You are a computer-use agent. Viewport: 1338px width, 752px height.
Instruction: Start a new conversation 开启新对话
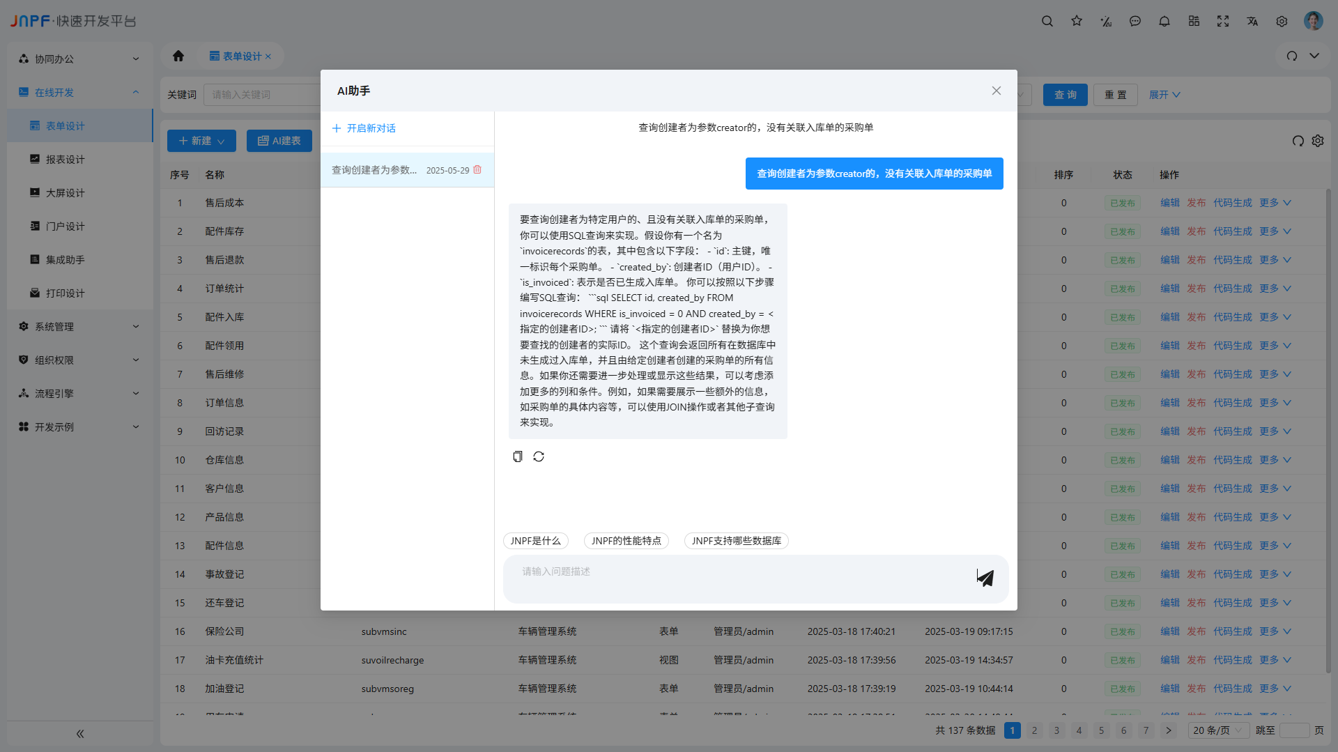(x=364, y=128)
